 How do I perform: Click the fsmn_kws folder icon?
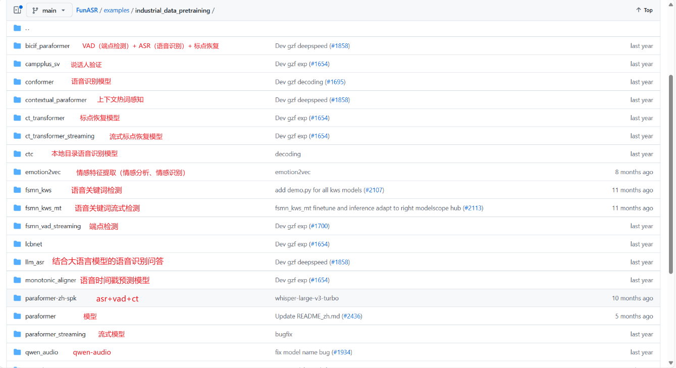17,190
